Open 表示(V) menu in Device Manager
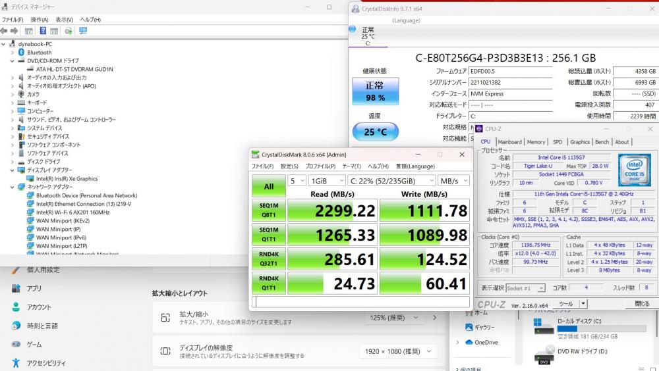 [65, 19]
